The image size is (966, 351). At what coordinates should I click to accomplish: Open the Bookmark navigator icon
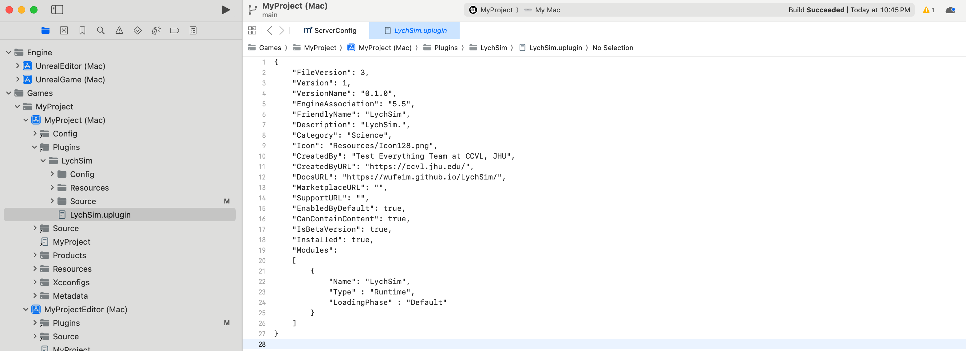pyautogui.click(x=82, y=31)
